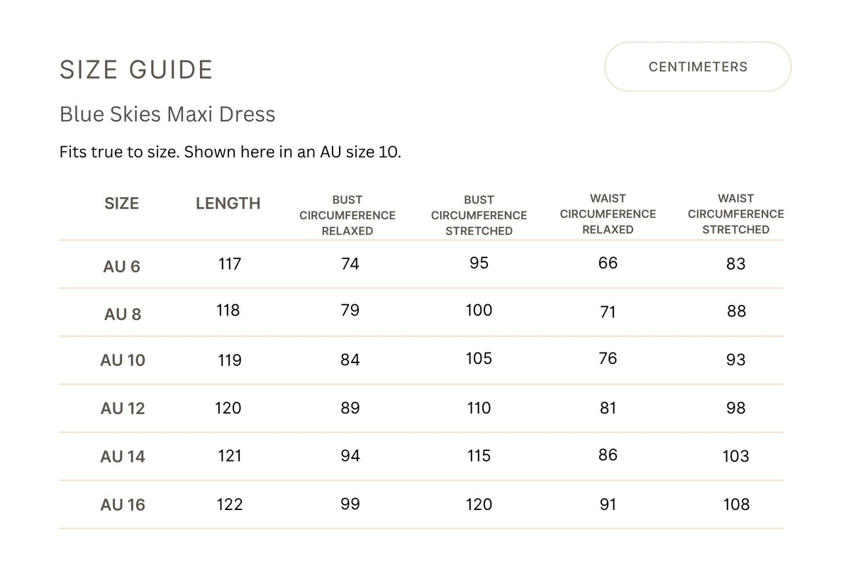
Task: Click the AU 16 size label
Action: (x=122, y=504)
